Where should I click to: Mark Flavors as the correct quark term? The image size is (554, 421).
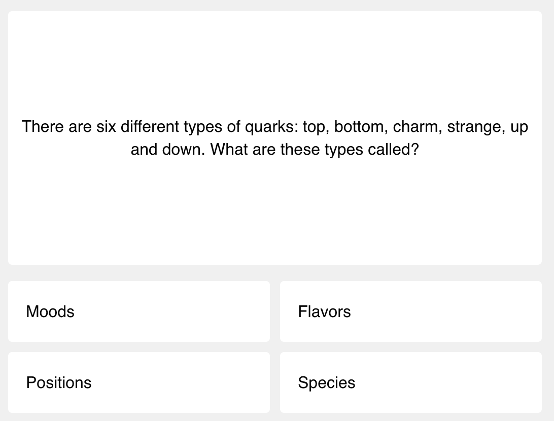point(410,311)
